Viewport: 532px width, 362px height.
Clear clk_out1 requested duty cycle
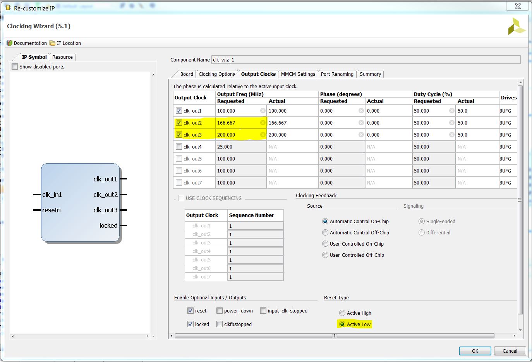tap(452, 111)
